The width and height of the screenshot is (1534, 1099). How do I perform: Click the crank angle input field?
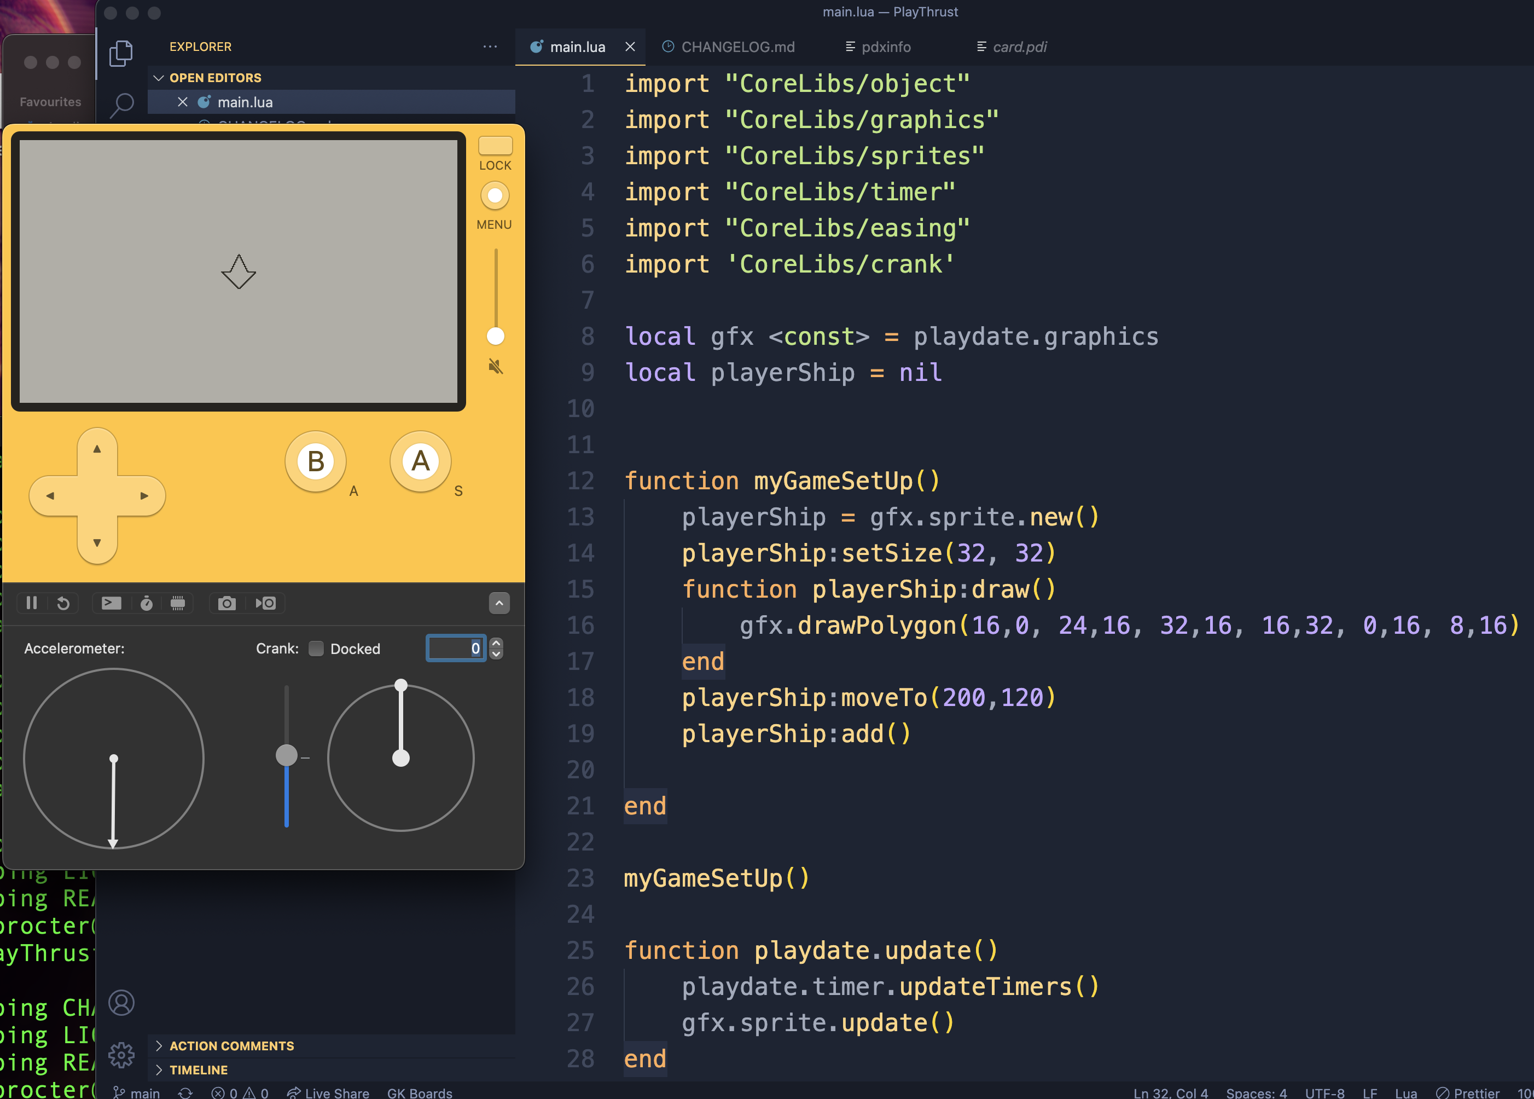(455, 649)
